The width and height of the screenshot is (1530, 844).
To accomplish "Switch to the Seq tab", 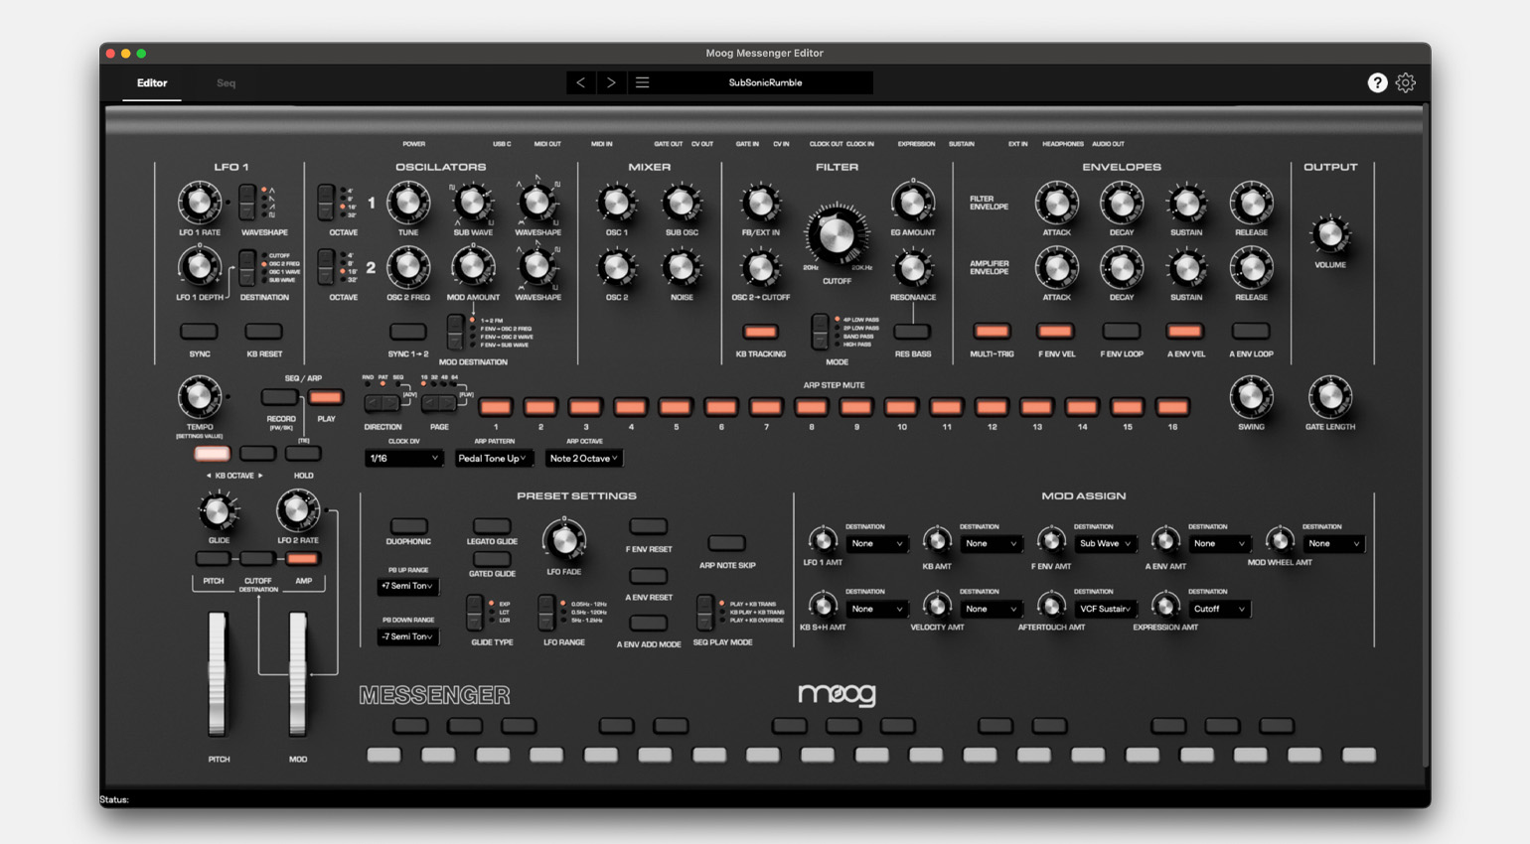I will [226, 83].
